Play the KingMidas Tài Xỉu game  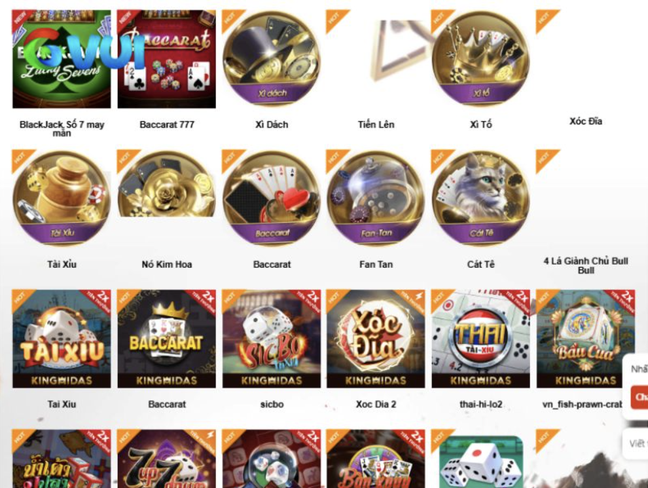point(62,339)
